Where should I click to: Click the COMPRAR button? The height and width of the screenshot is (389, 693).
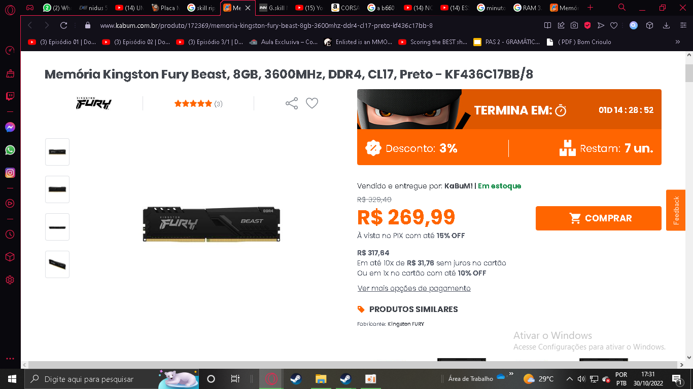tap(599, 218)
